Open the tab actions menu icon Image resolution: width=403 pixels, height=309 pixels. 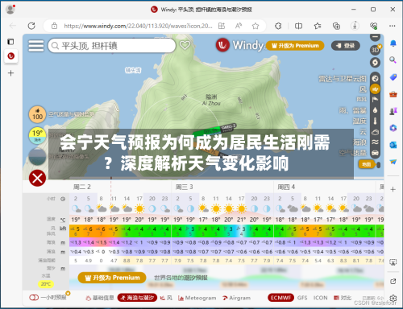tap(10, 42)
